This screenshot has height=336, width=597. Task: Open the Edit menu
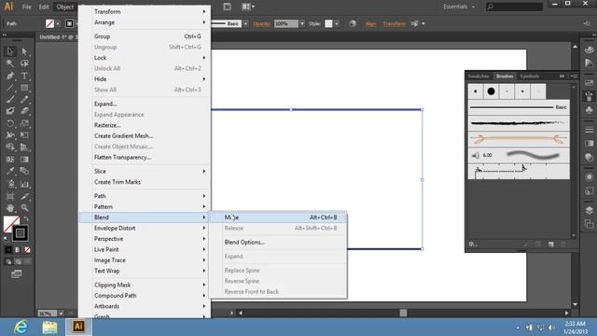(44, 7)
